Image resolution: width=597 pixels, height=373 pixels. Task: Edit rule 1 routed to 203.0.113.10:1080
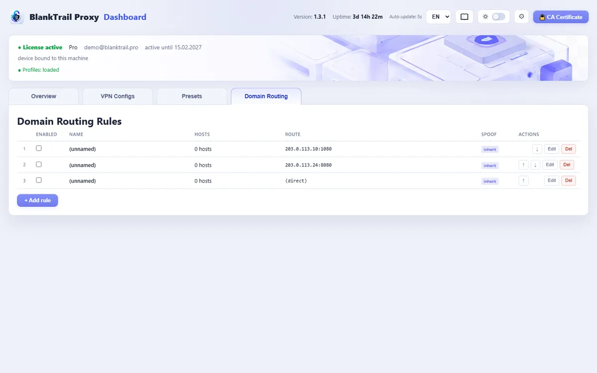(552, 149)
